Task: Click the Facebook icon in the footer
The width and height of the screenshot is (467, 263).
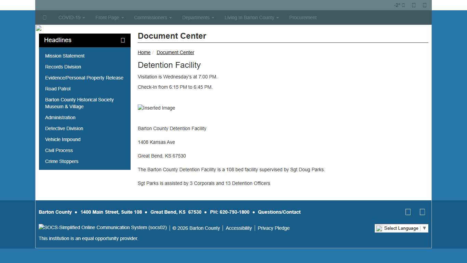Action: click(x=408, y=212)
